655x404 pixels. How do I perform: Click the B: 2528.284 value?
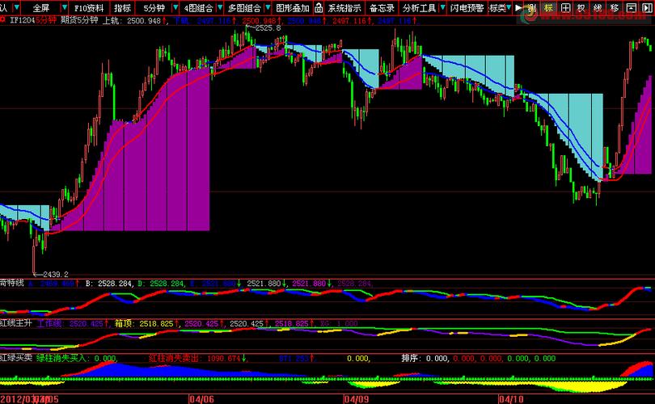[x=108, y=284]
